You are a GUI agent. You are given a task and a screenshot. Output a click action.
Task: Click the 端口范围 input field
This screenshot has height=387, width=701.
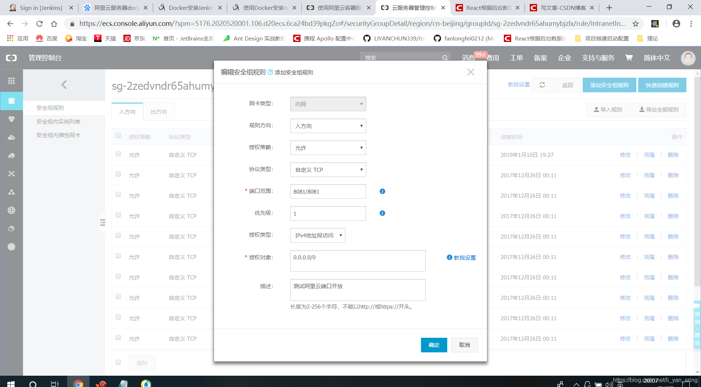pos(328,191)
